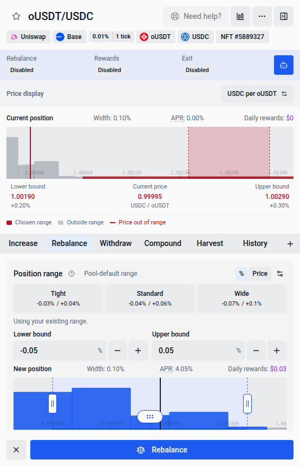300x466 pixels.
Task: Focus the Lower bound -0.05 input
Action: coord(60,351)
